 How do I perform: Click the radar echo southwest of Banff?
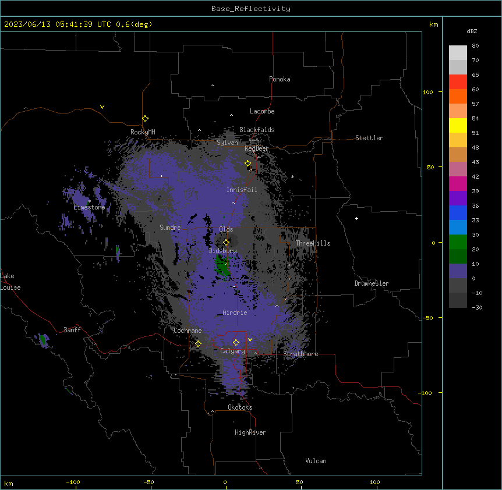[43, 340]
